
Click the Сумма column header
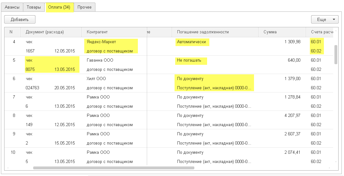click(270, 32)
